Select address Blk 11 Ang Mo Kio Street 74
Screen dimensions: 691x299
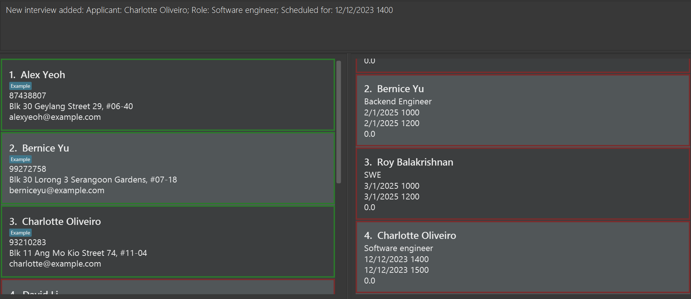(x=78, y=253)
